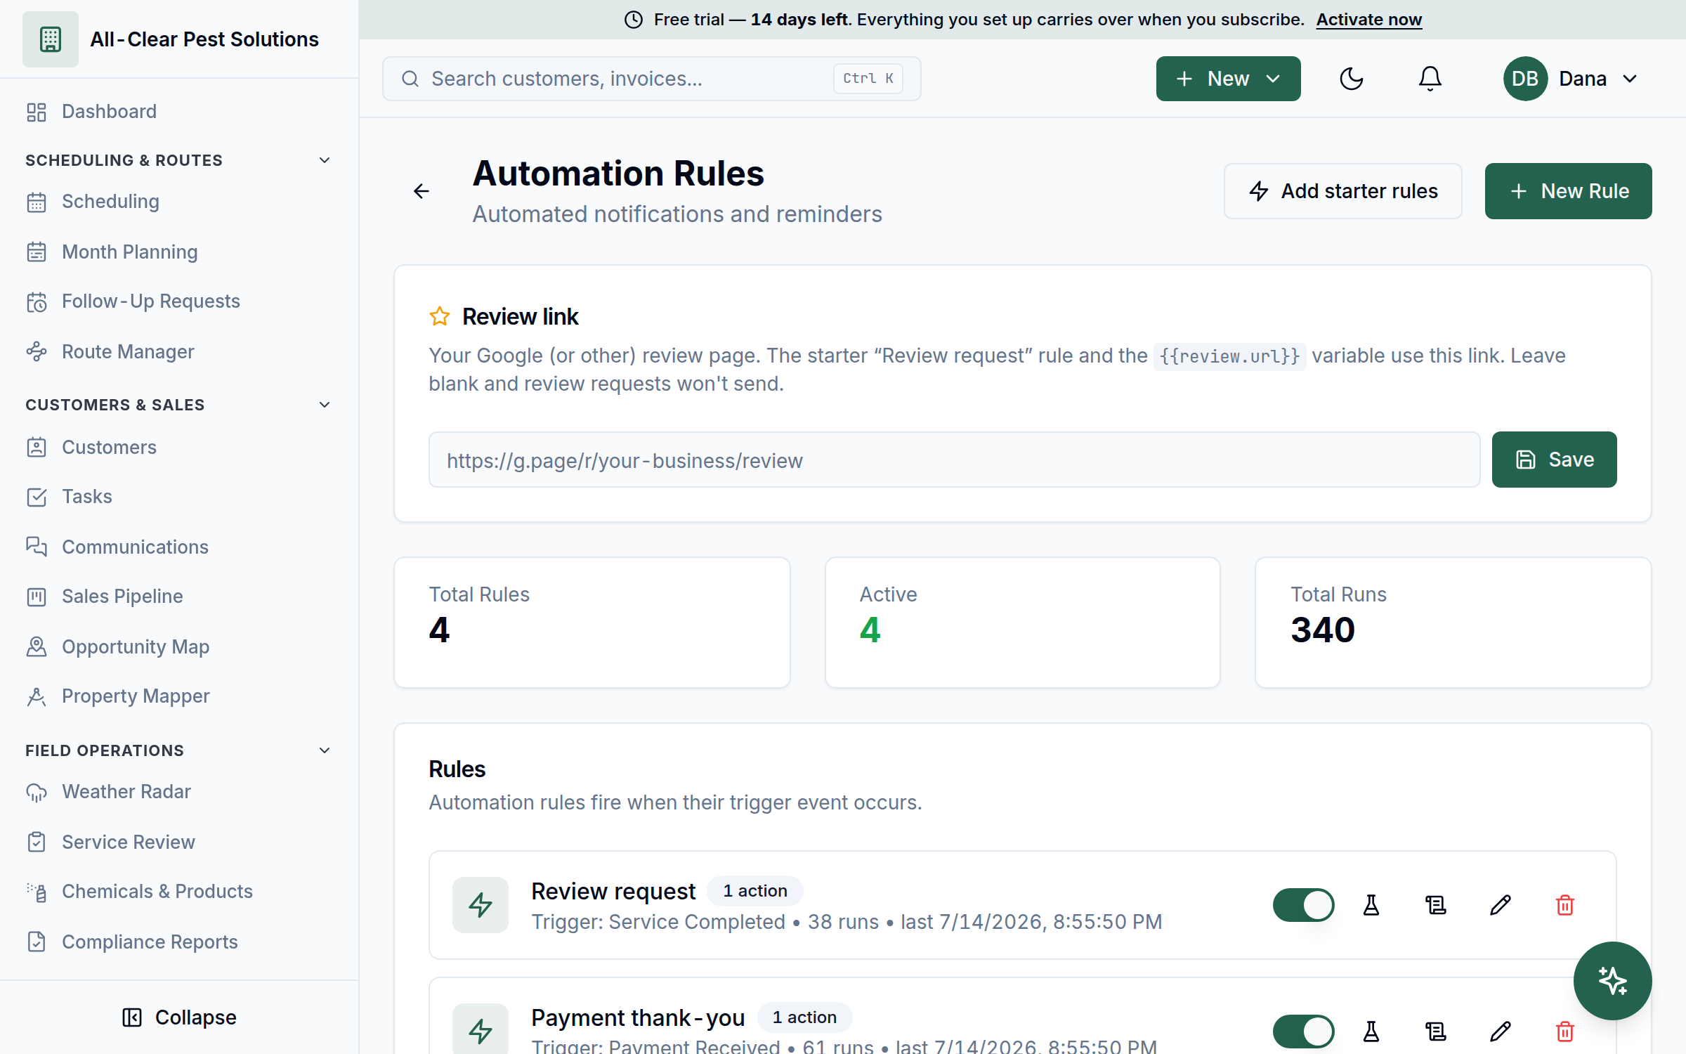1686x1054 pixels.
Task: Save the review link
Action: tap(1554, 460)
